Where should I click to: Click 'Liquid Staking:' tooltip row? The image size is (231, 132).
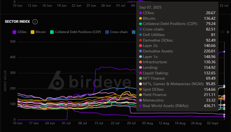point(177,73)
